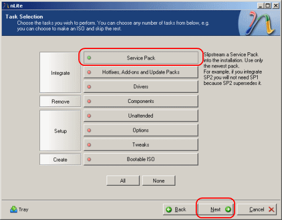282x220 pixels.
Task: Click the Create group label
Action: (x=60, y=159)
